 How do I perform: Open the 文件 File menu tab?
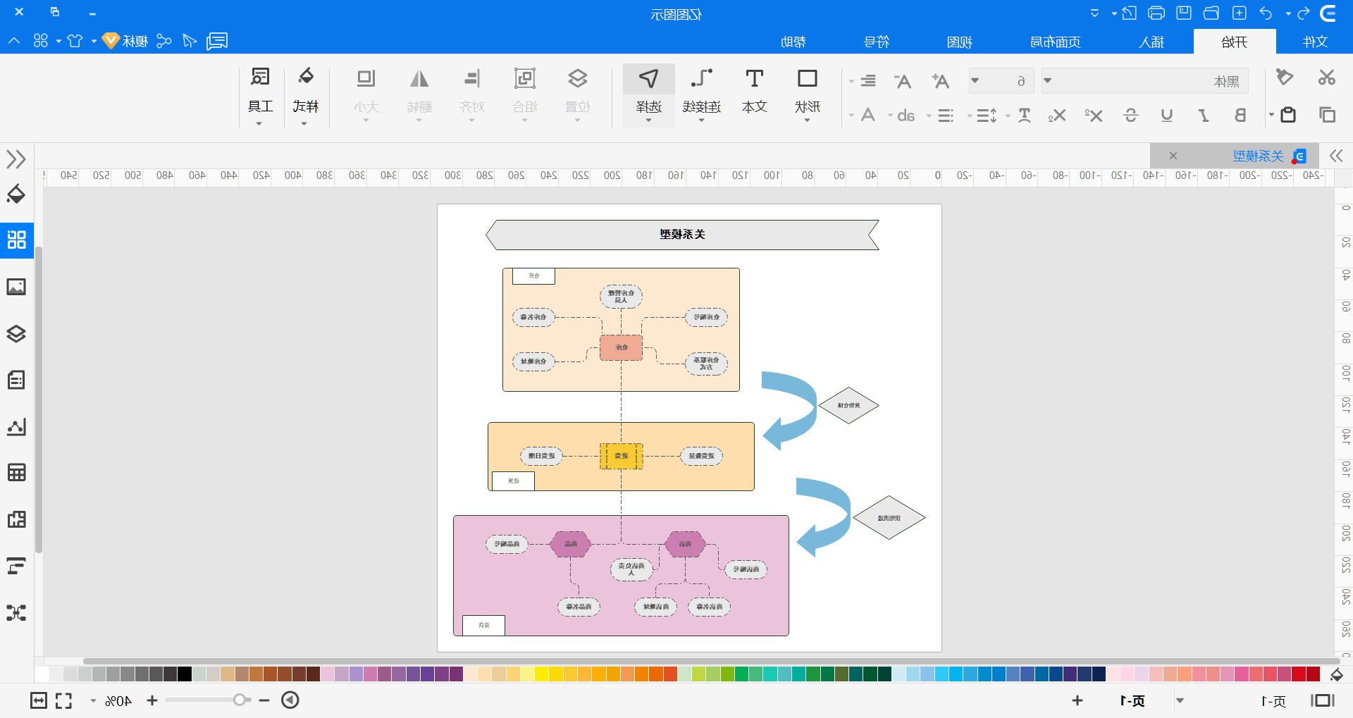(x=1315, y=42)
